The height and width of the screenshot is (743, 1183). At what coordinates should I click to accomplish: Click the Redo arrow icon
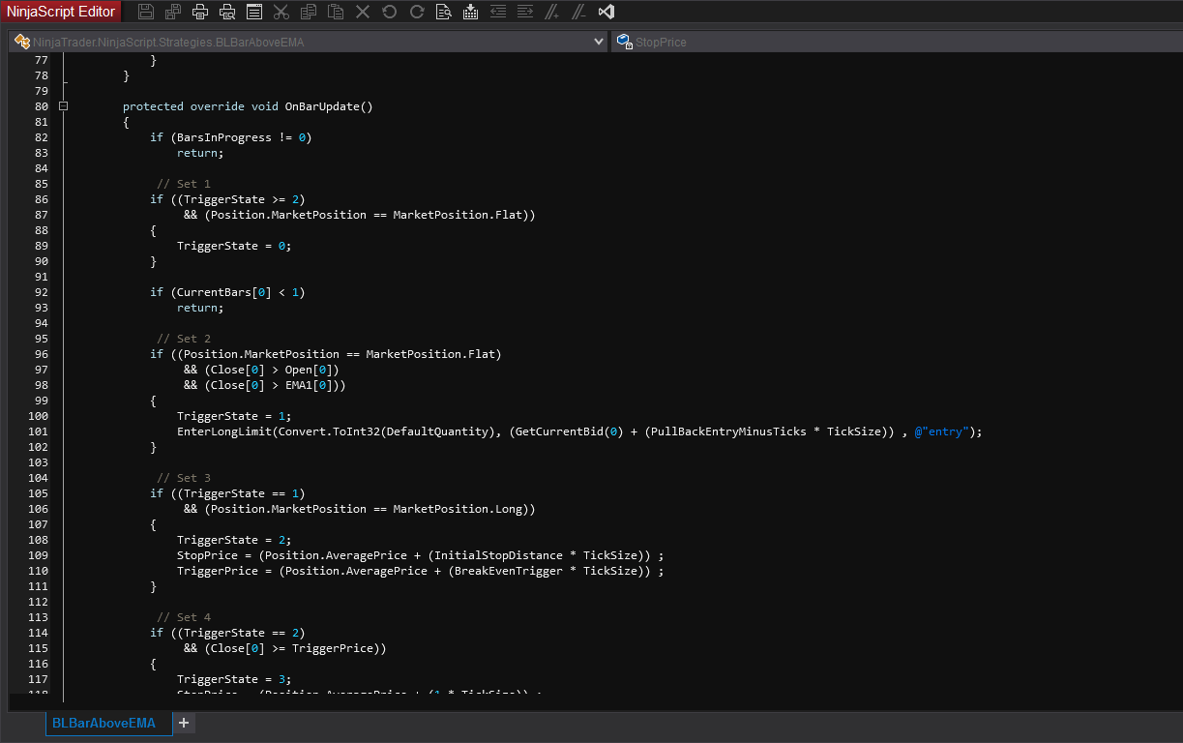pyautogui.click(x=417, y=12)
